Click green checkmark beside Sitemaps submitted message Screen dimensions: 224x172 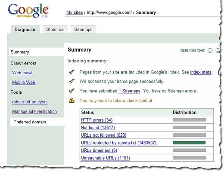[x=72, y=91]
